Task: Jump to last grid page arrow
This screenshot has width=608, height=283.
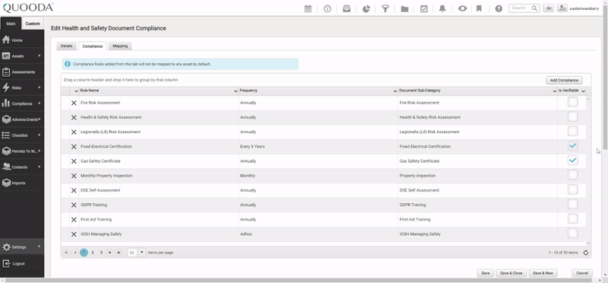Action: pyautogui.click(x=119, y=253)
